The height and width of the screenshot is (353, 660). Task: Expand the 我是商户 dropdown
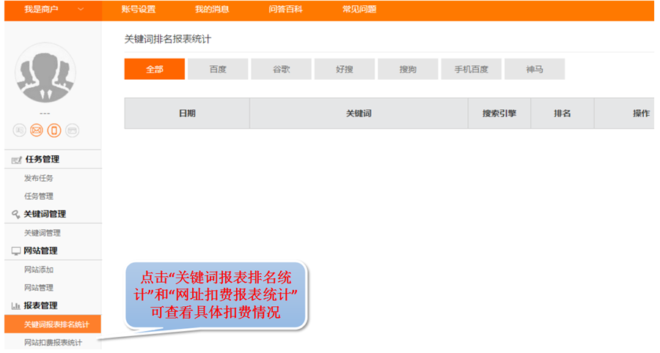80,10
